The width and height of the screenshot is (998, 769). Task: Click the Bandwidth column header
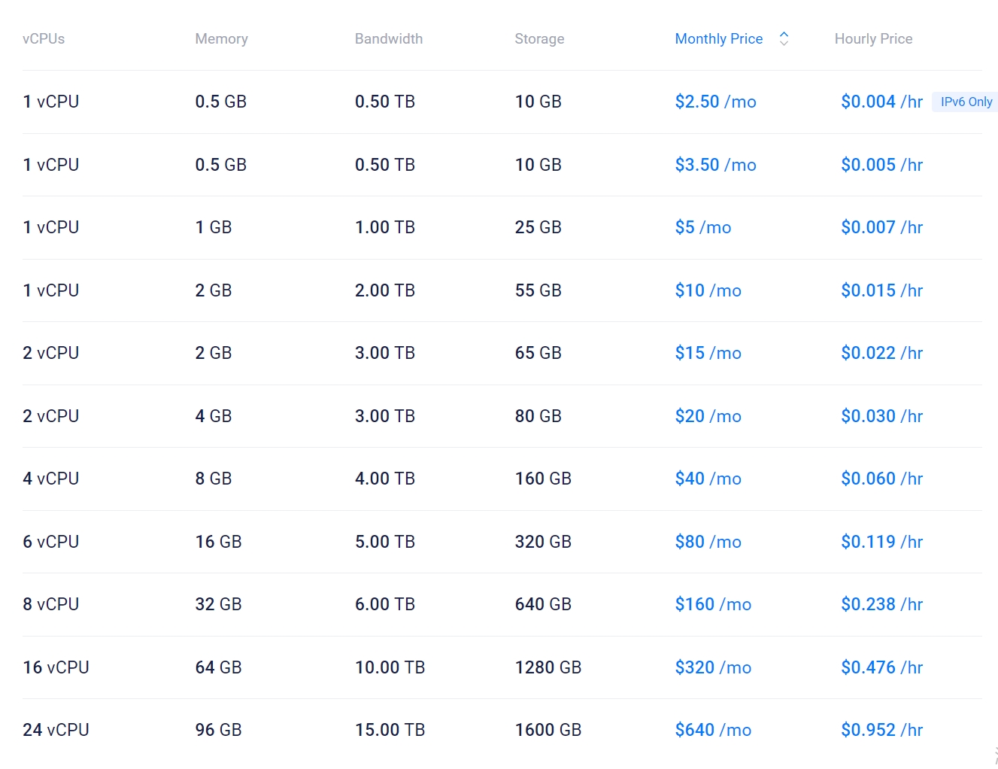click(x=388, y=39)
